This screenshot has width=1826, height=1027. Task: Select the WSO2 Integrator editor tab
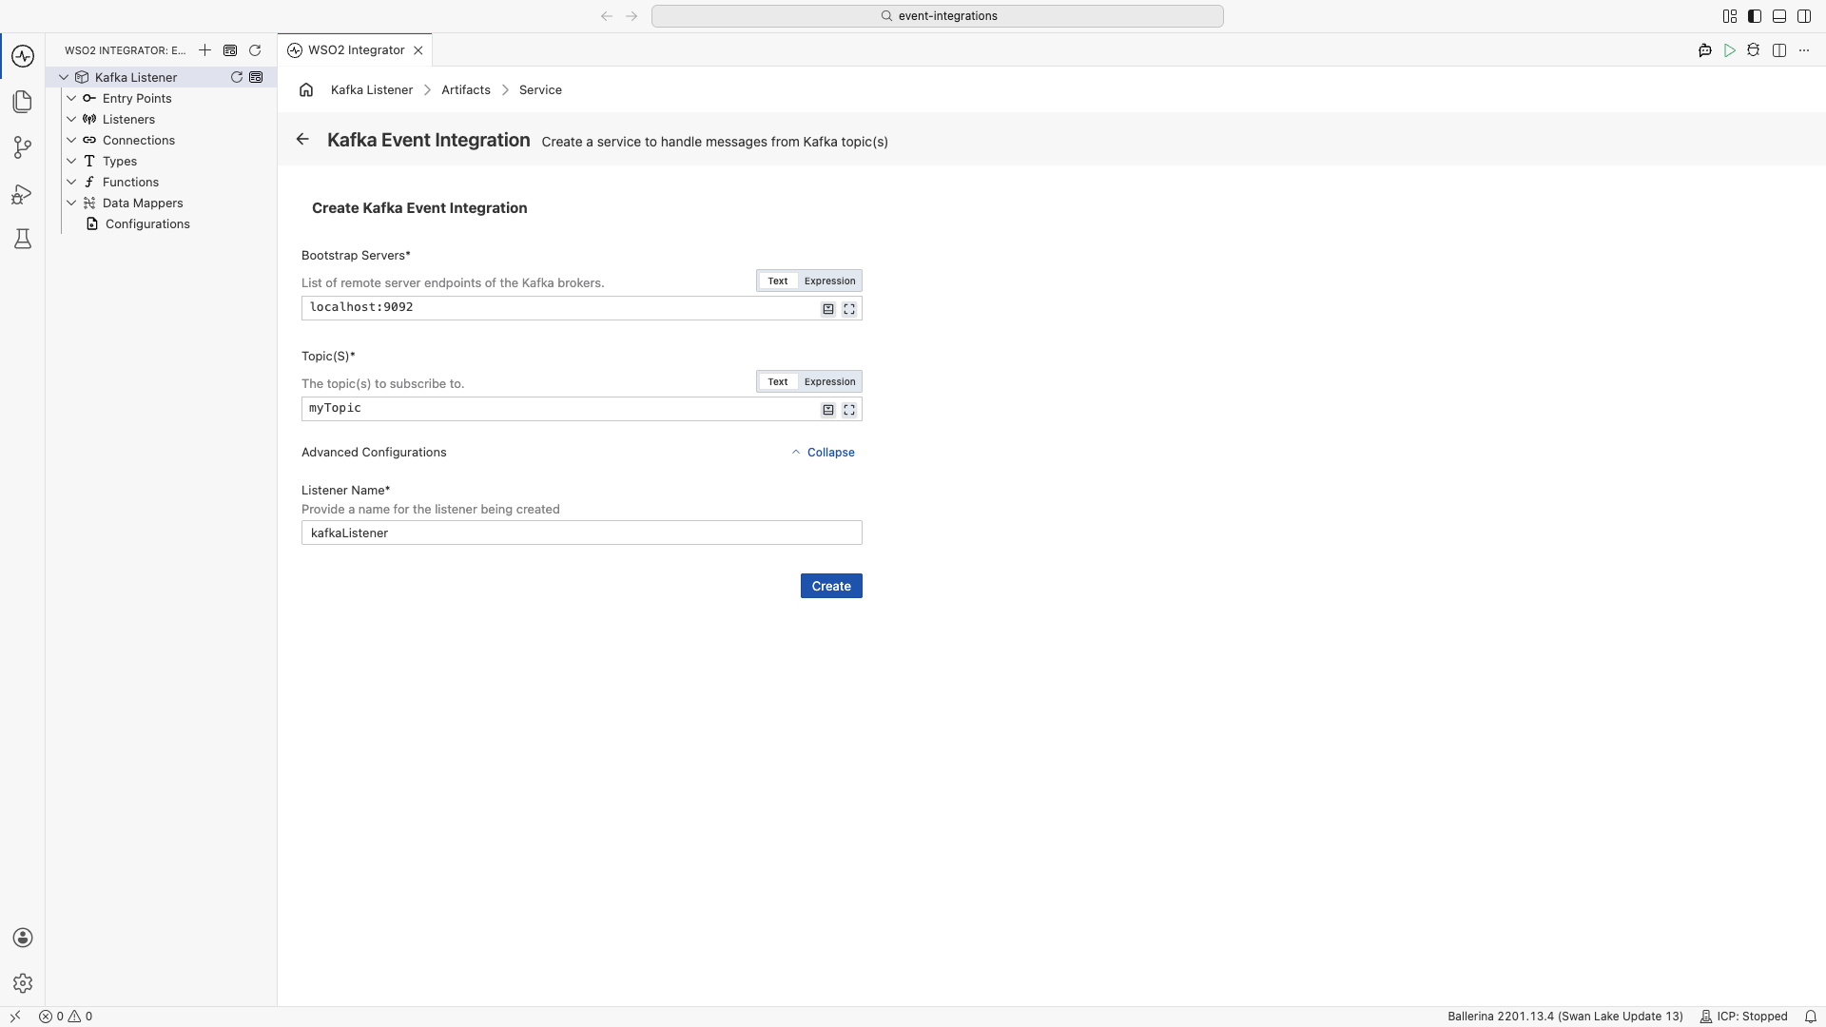[x=356, y=49]
